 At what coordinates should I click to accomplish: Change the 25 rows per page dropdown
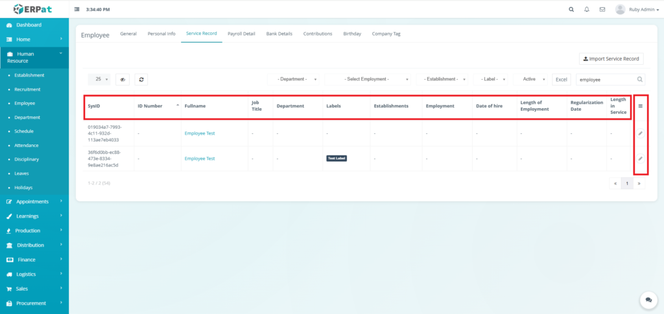99,79
